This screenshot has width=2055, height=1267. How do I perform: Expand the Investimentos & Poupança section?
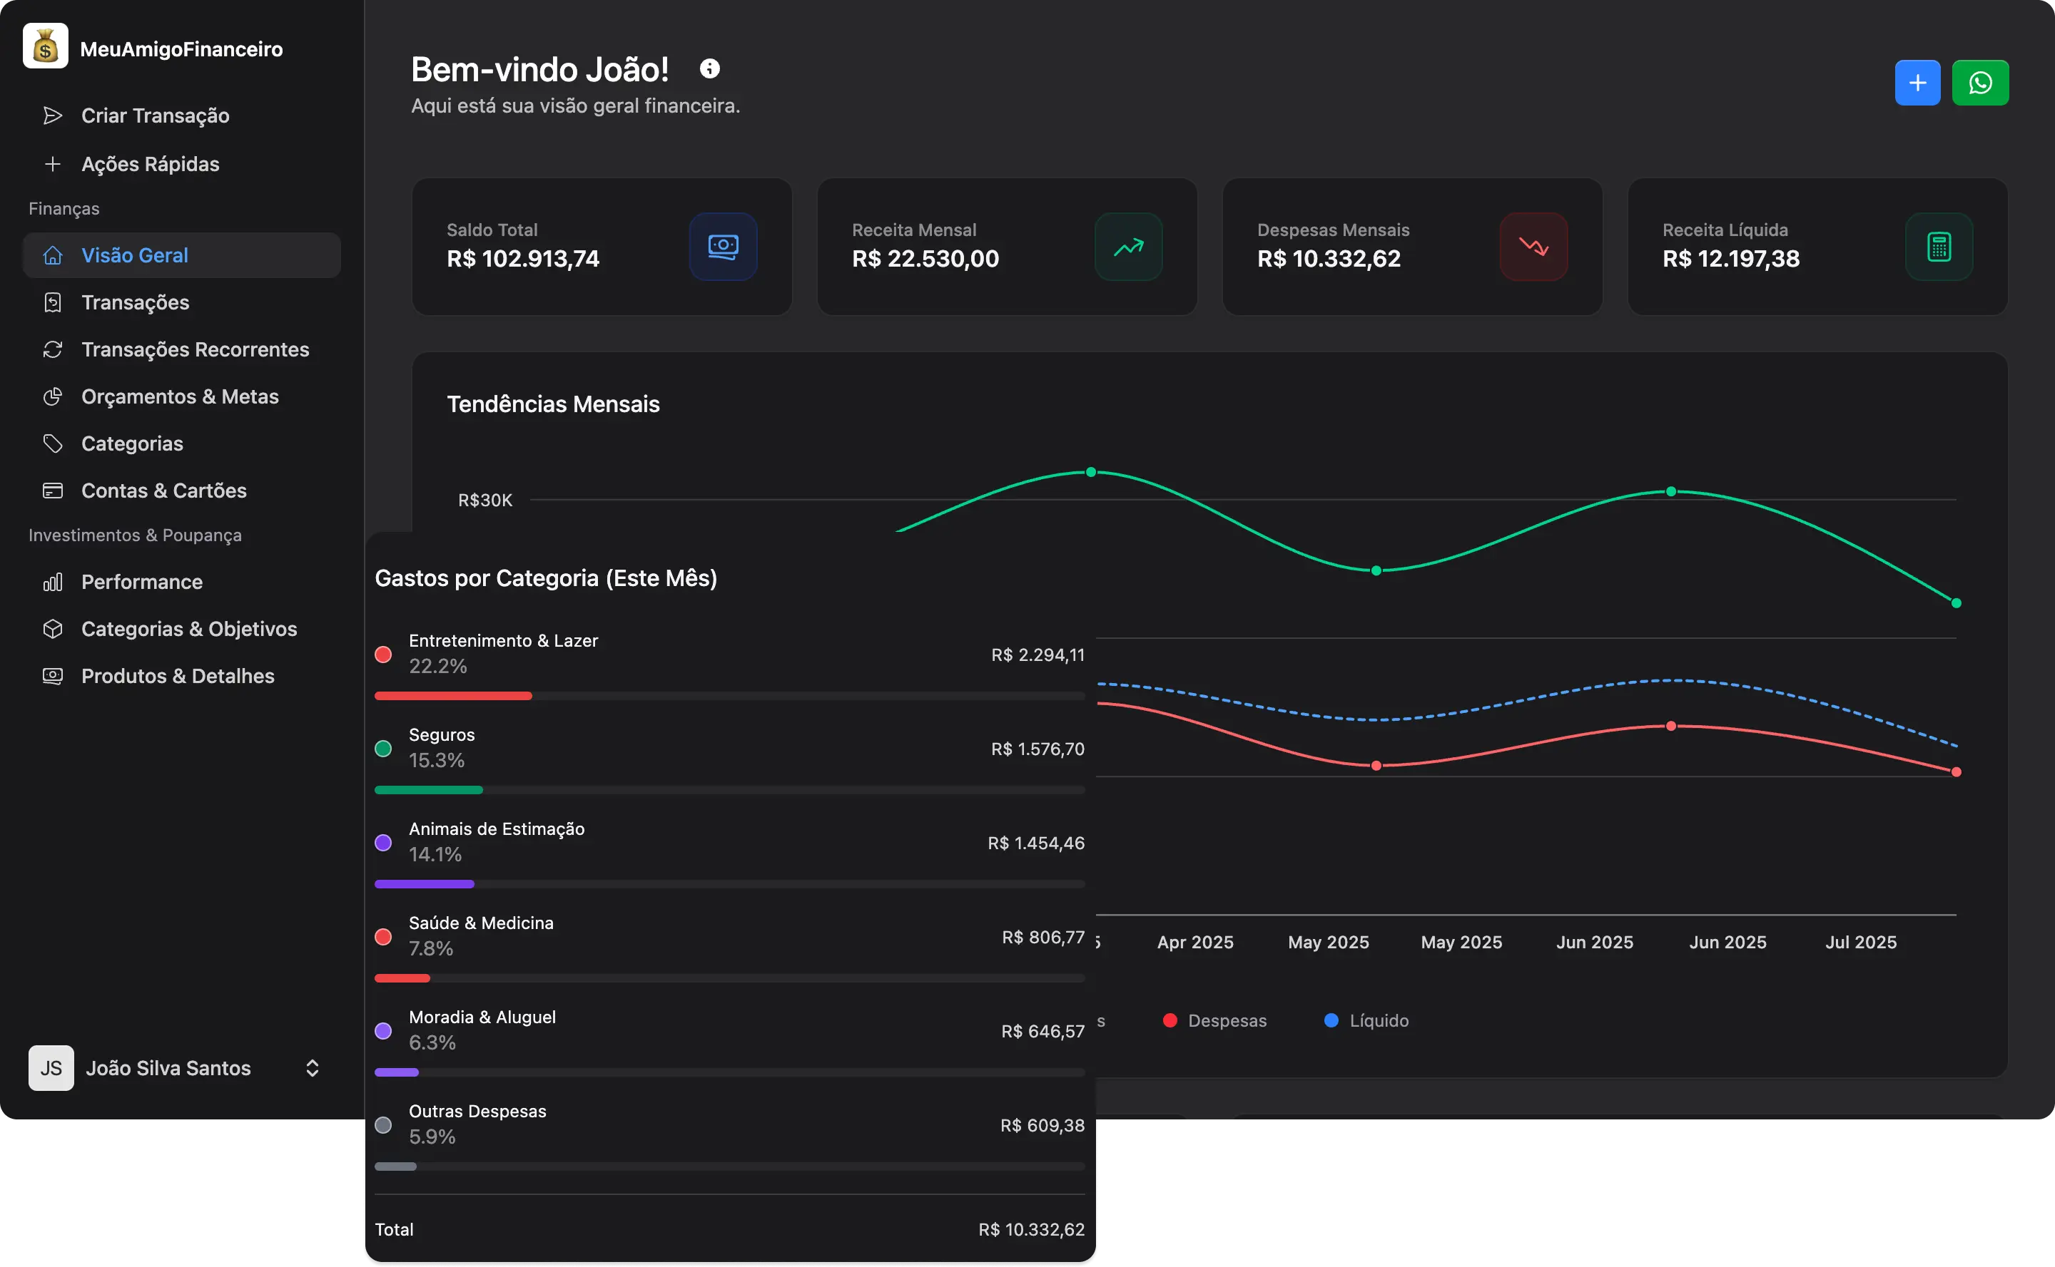[135, 535]
